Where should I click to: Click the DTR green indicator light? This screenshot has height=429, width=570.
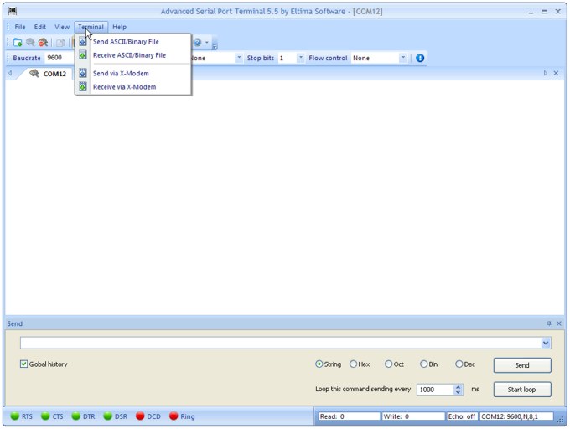[x=75, y=416]
